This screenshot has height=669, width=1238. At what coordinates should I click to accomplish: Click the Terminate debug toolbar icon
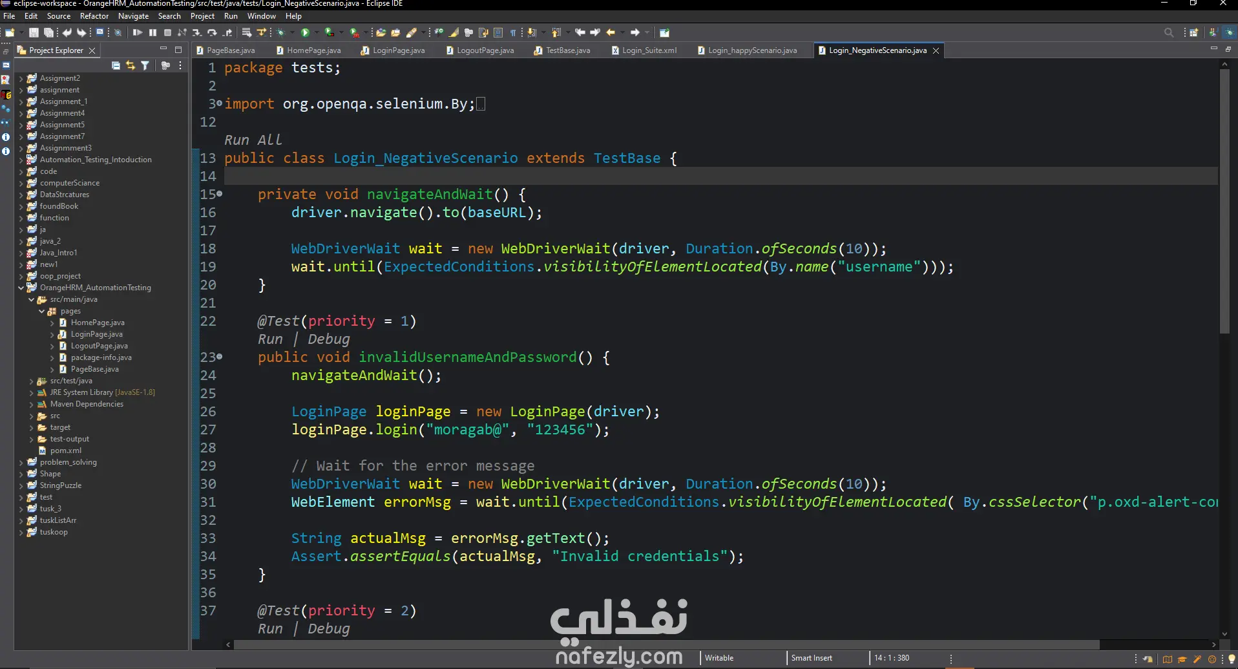(167, 32)
